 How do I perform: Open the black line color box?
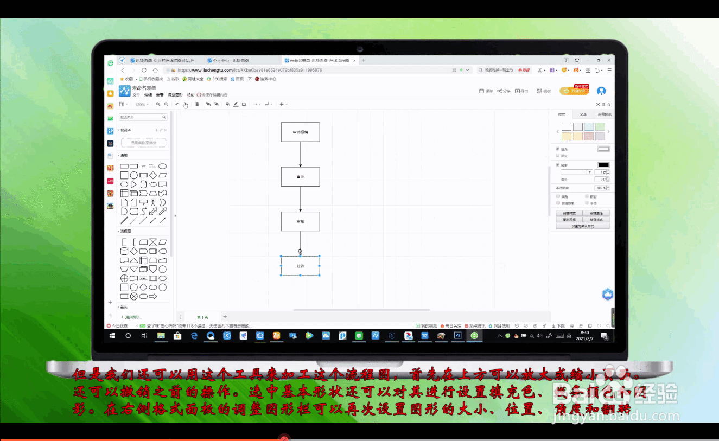coord(603,165)
